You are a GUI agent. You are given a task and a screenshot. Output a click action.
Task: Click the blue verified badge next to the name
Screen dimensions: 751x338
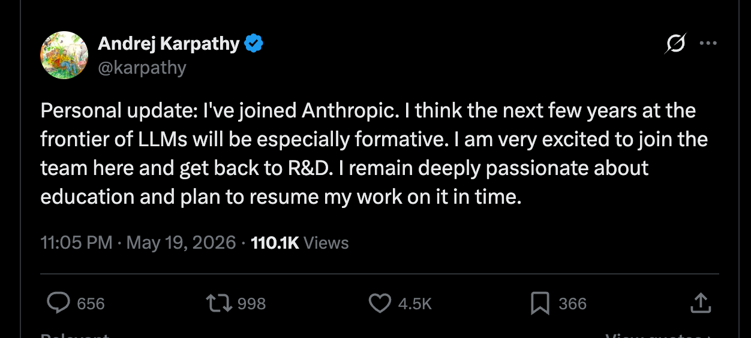click(x=254, y=44)
